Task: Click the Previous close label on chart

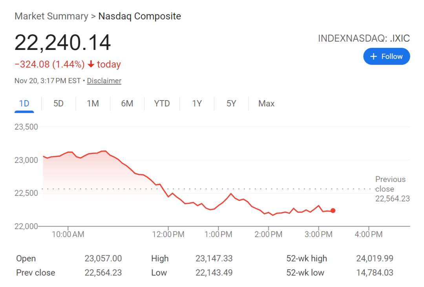Action: pyautogui.click(x=390, y=184)
